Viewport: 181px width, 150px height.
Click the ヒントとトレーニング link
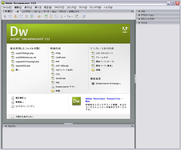tap(23, 106)
